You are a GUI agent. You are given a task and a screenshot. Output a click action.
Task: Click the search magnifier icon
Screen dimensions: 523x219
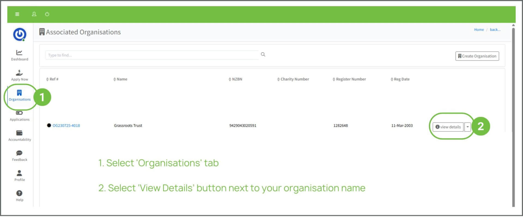tap(263, 55)
